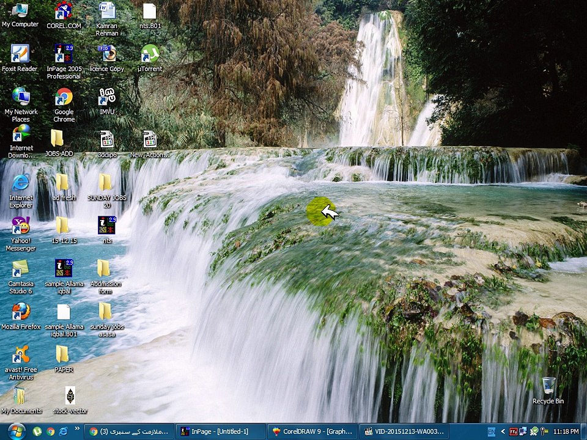Click the FFu tray icon

(x=513, y=432)
